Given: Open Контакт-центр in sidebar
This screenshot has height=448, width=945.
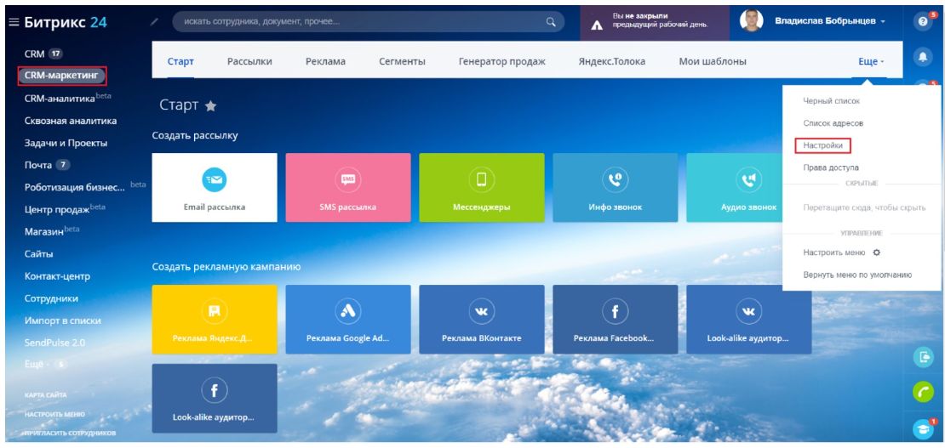Looking at the screenshot, I should click(x=57, y=275).
